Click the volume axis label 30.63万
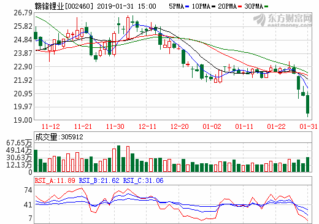Viewport: 319px width, 224px height. [19, 158]
